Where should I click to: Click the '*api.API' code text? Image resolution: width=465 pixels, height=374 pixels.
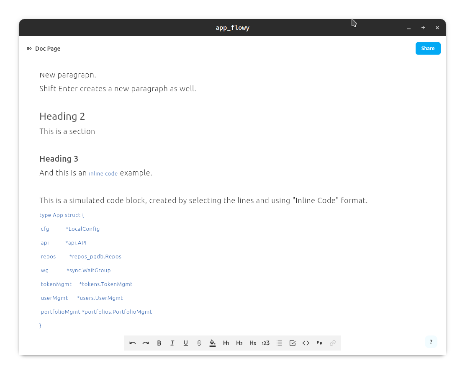pyautogui.click(x=76, y=243)
